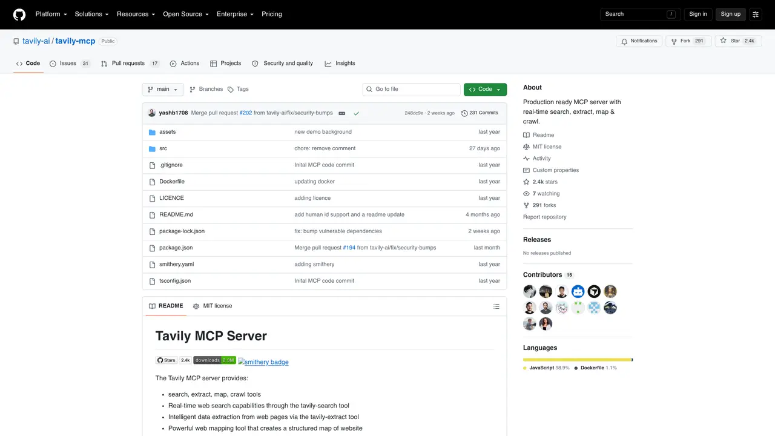Image resolution: width=775 pixels, height=436 pixels.
Task: Go to the Actions tab
Action: tap(185, 64)
